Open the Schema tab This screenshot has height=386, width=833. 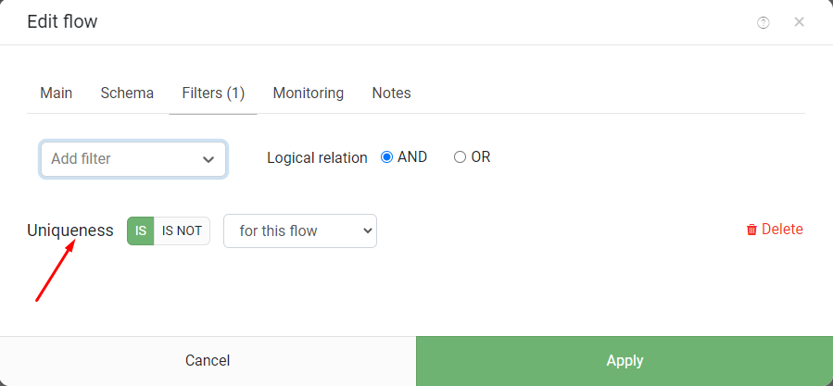127,93
